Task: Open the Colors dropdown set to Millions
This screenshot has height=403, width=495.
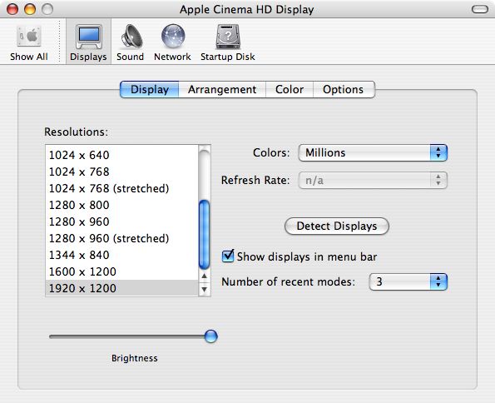Action: pyautogui.click(x=373, y=152)
